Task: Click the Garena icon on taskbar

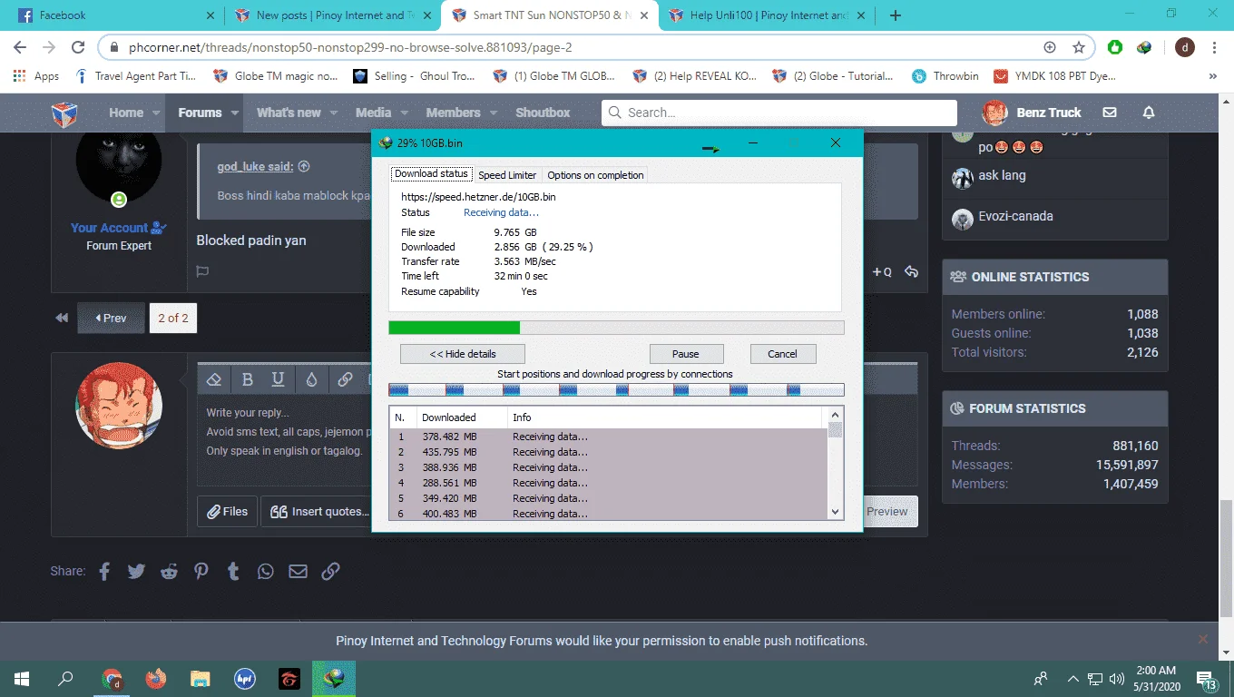Action: (x=289, y=678)
